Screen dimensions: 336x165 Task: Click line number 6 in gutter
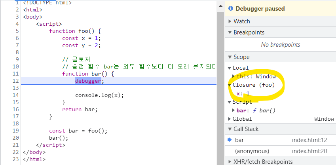point(17,38)
